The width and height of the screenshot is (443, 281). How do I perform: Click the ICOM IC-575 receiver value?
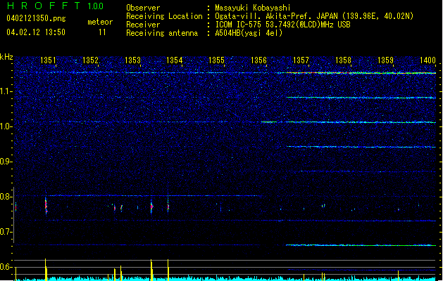coord(283,25)
